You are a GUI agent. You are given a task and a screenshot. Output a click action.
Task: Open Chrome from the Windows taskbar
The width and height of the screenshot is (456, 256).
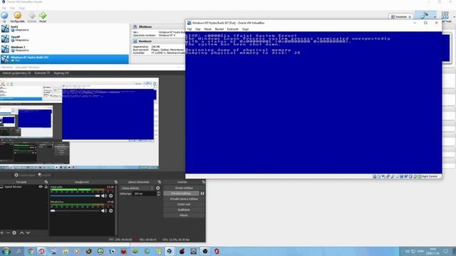31,251
